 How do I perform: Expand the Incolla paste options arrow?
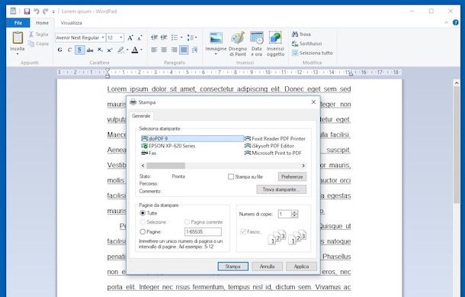tap(18, 54)
